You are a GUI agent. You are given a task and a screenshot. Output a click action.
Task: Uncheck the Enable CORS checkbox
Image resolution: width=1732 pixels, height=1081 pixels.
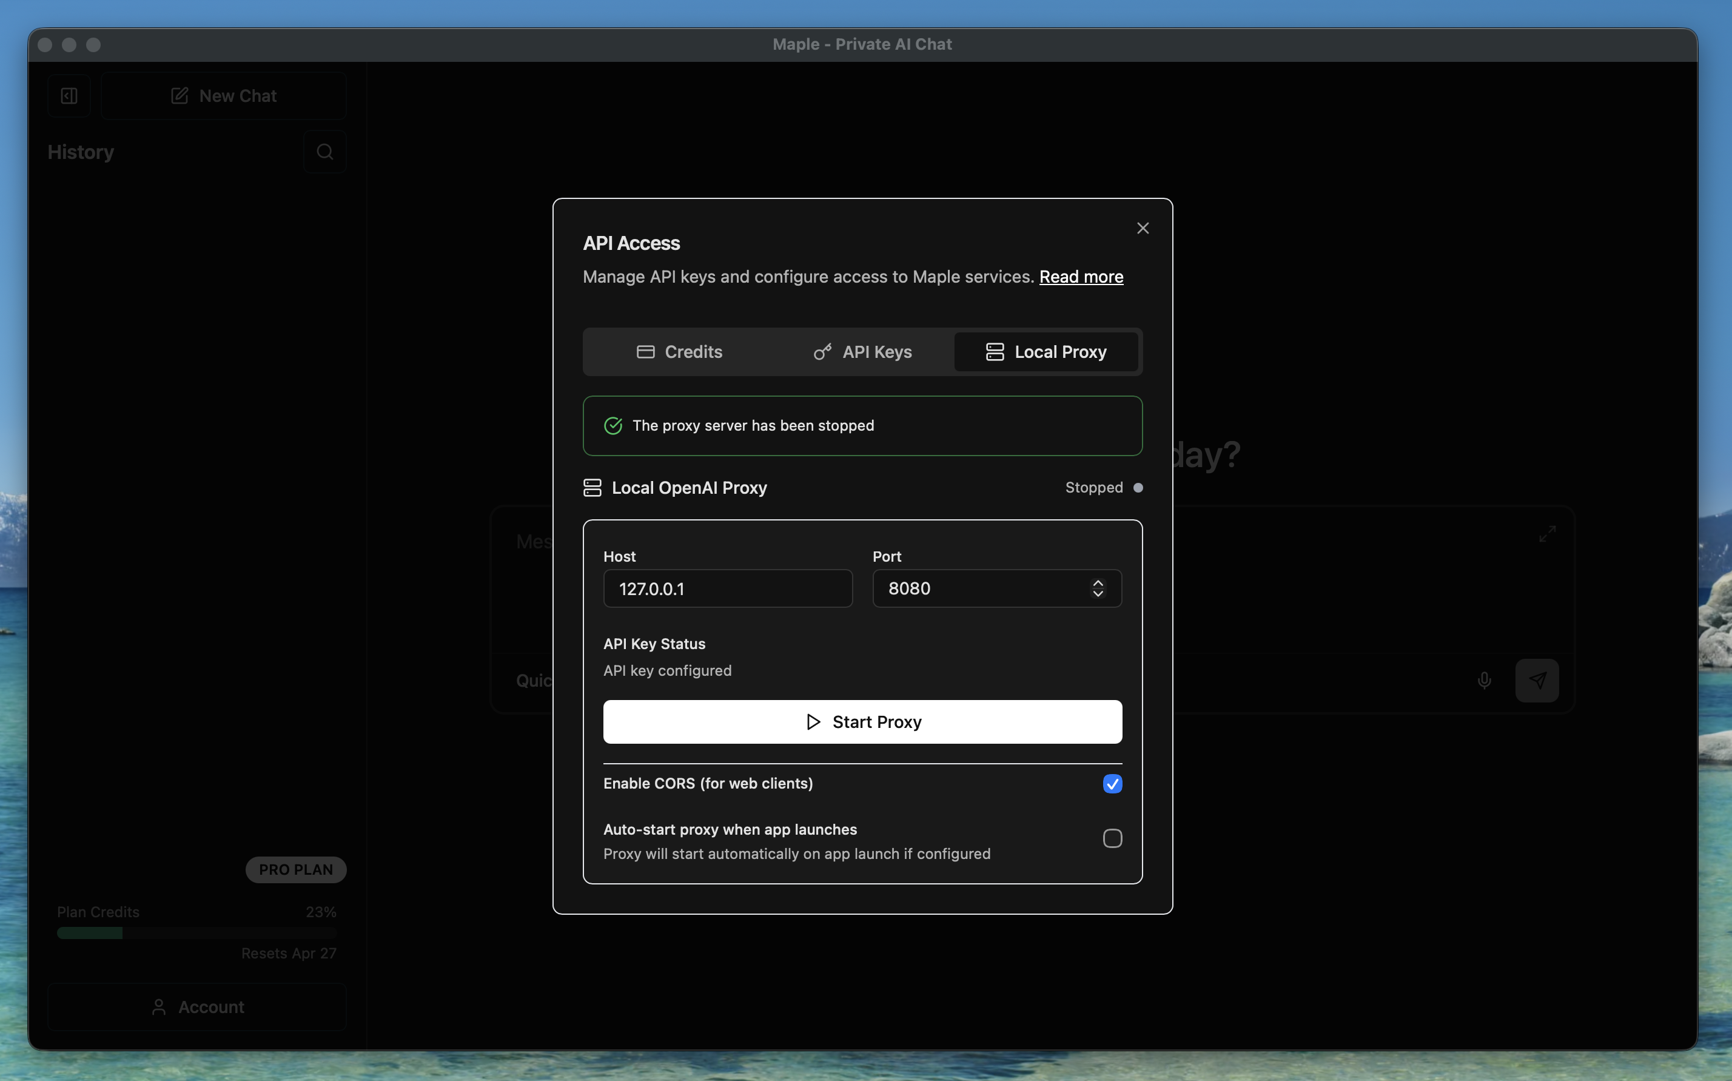coord(1112,784)
